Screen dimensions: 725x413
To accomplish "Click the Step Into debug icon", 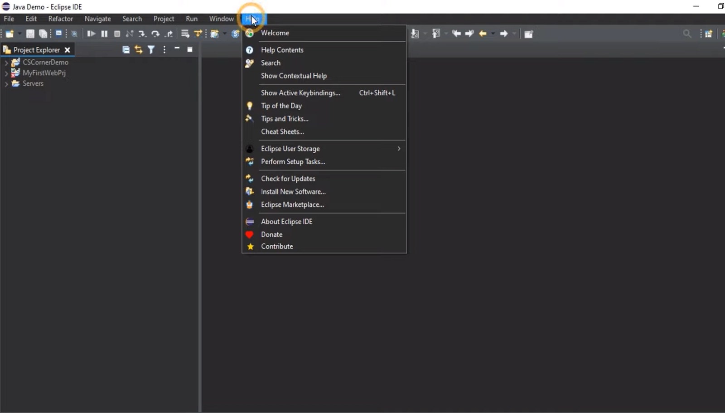I will coord(142,34).
